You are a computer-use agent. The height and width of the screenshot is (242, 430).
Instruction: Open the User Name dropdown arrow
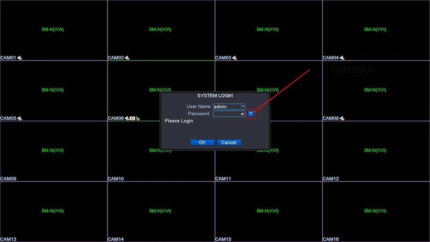[x=243, y=106]
